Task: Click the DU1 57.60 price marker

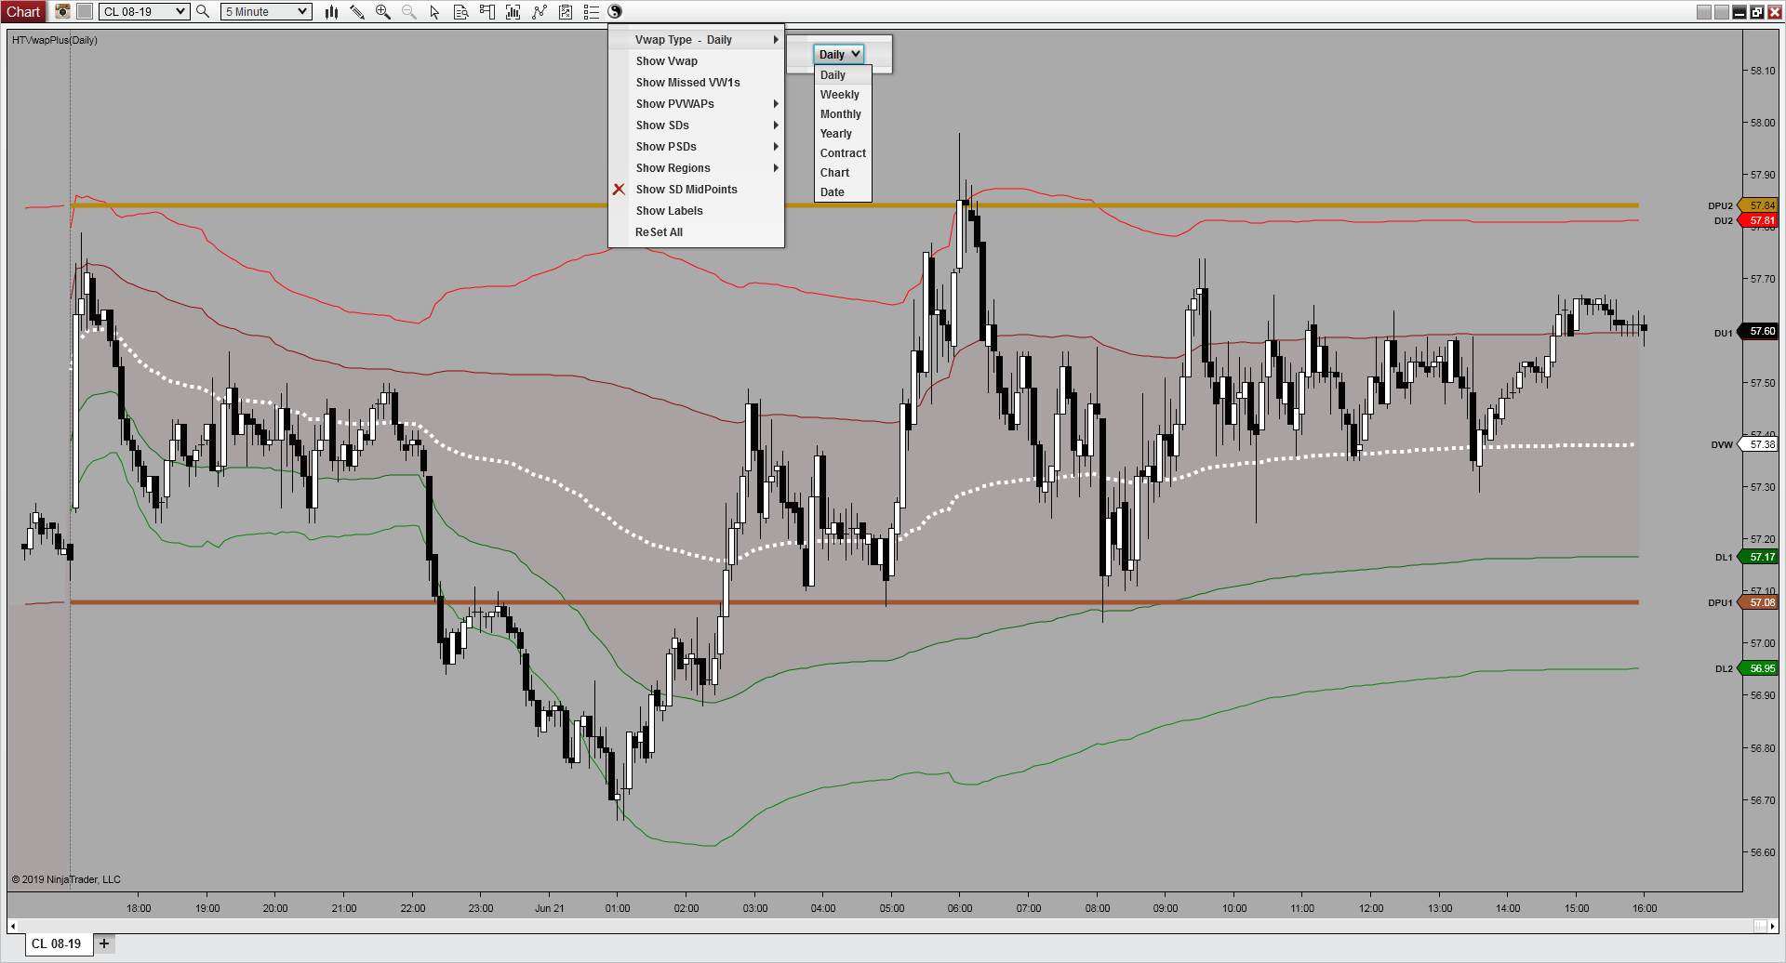Action: [x=1757, y=331]
